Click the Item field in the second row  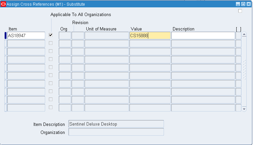point(26,43)
